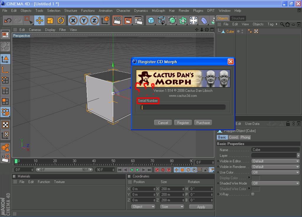Close the Register CD Morph dialog

[x=231, y=61]
